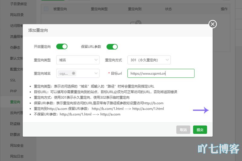Open 防篡改 in the sidebar
Viewport: 242px width, 161px height.
(15, 134)
